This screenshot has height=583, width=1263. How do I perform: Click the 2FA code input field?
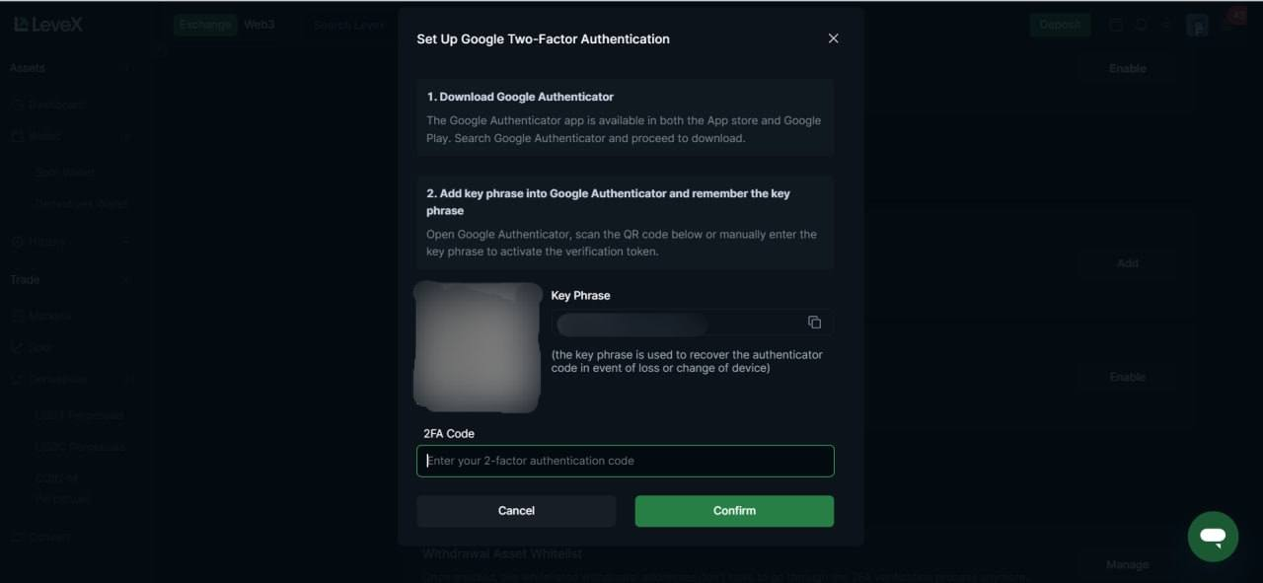[626, 461]
